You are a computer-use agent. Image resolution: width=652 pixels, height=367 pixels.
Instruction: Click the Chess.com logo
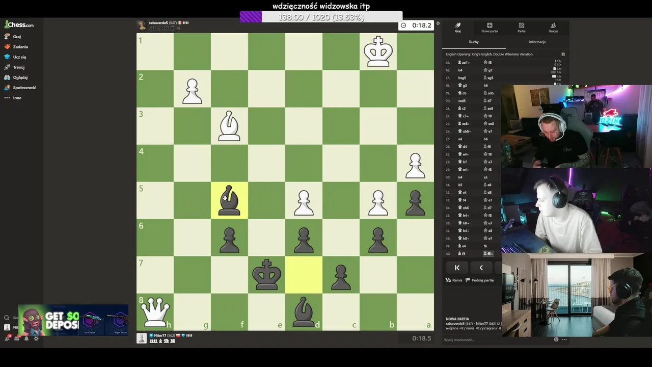coord(19,24)
